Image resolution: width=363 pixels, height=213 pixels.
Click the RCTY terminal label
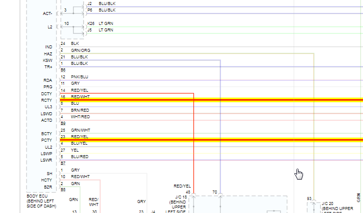[46, 100]
